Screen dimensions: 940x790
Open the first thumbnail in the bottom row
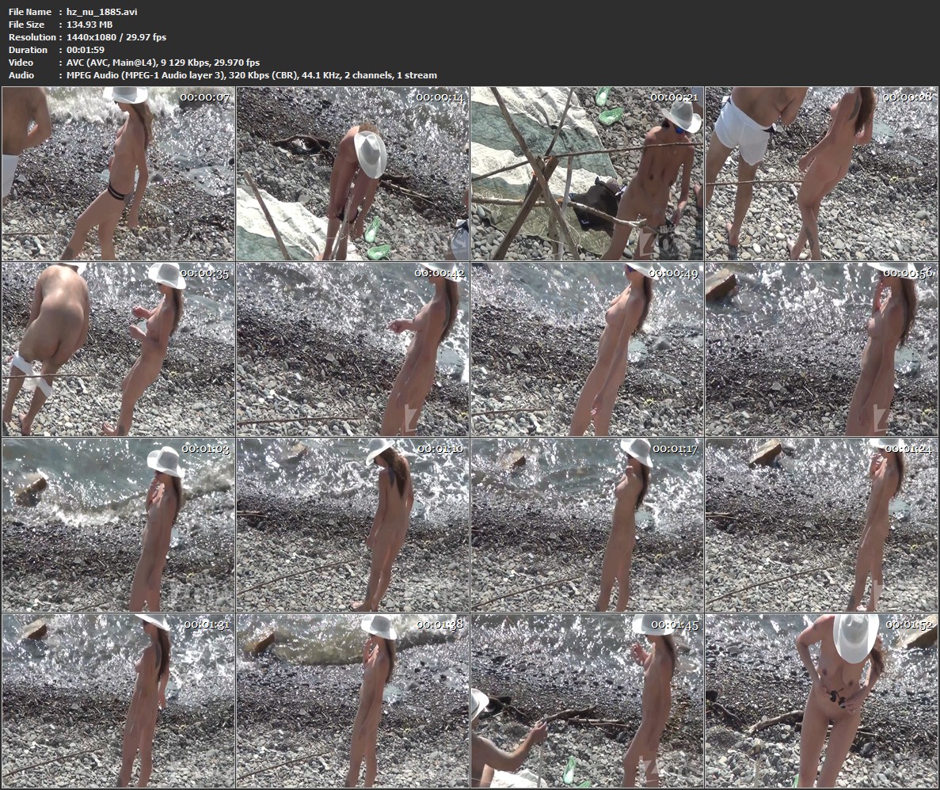click(119, 701)
